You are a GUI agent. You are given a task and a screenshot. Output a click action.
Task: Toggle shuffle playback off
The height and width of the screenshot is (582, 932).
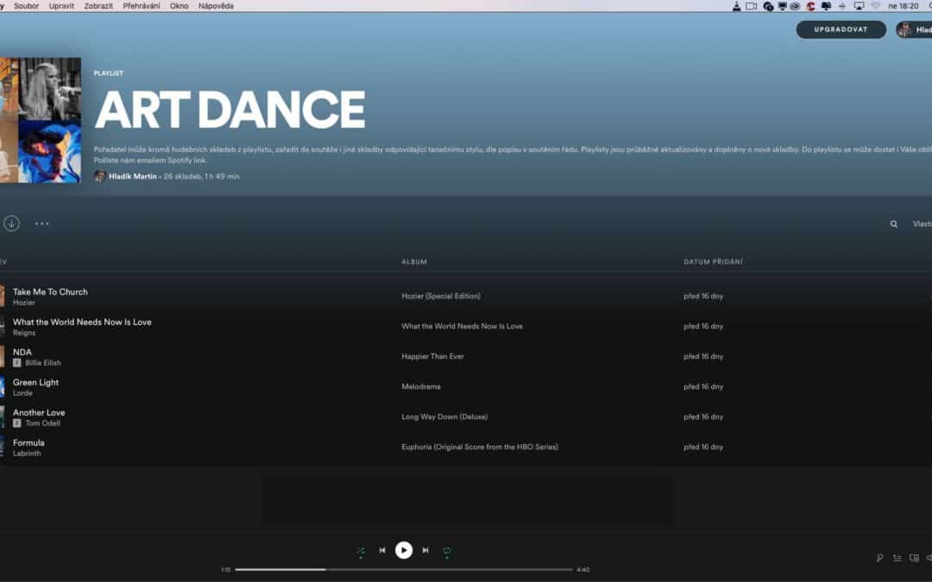click(x=361, y=550)
